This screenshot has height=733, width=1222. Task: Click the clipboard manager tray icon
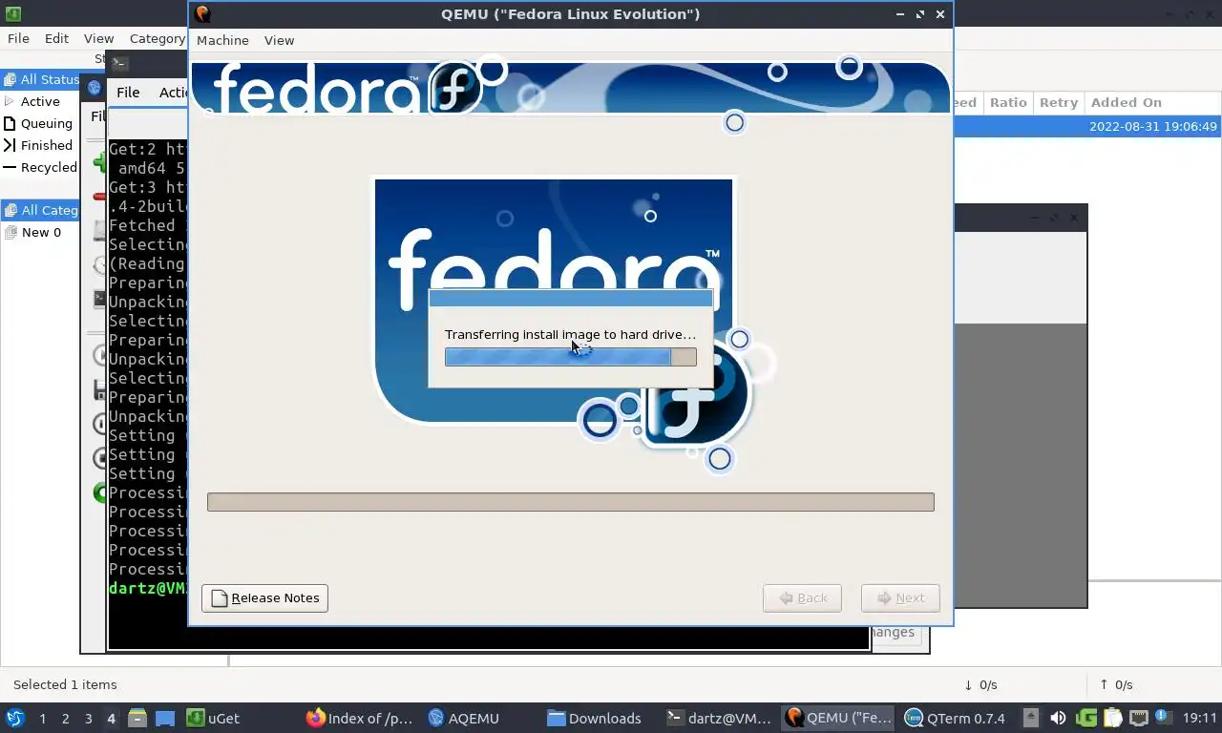tap(1112, 718)
